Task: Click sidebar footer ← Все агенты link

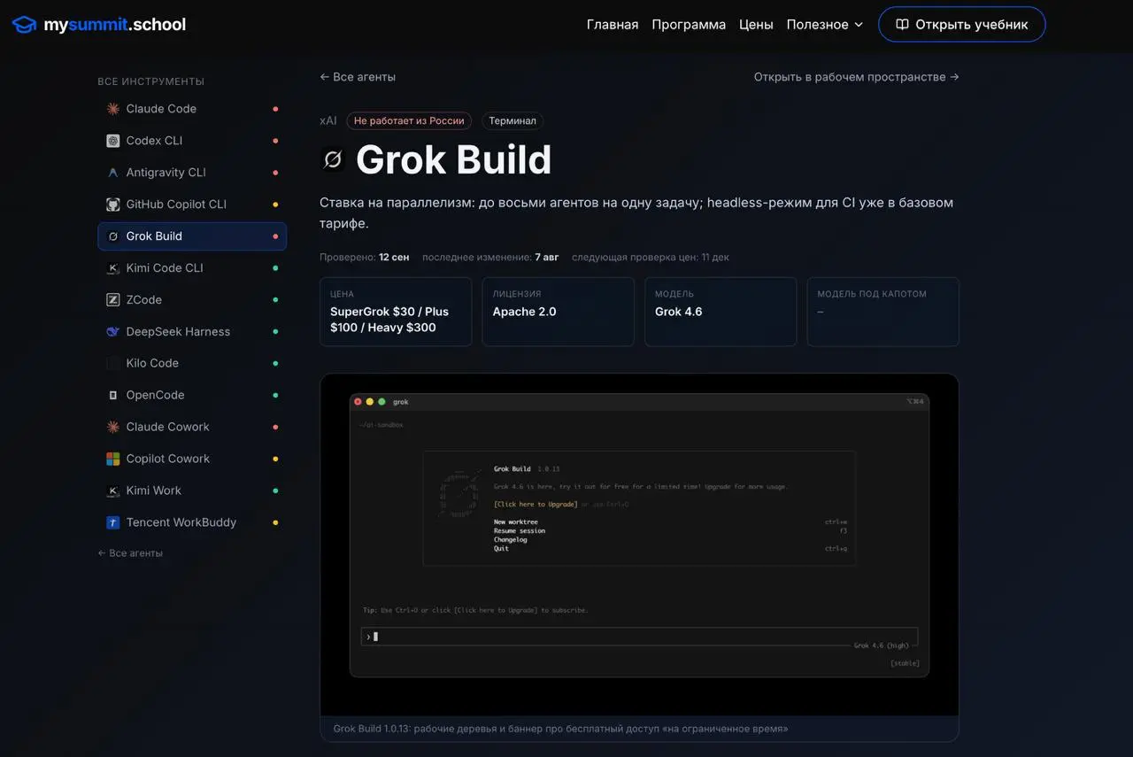Action: click(x=130, y=553)
